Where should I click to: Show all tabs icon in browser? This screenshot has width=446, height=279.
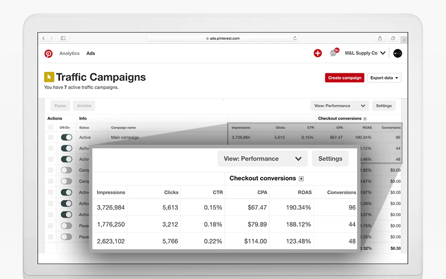(x=393, y=38)
